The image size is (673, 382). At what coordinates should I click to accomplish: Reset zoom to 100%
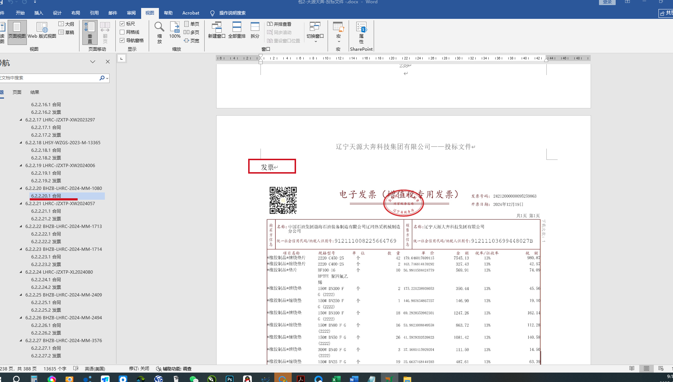coord(175,30)
